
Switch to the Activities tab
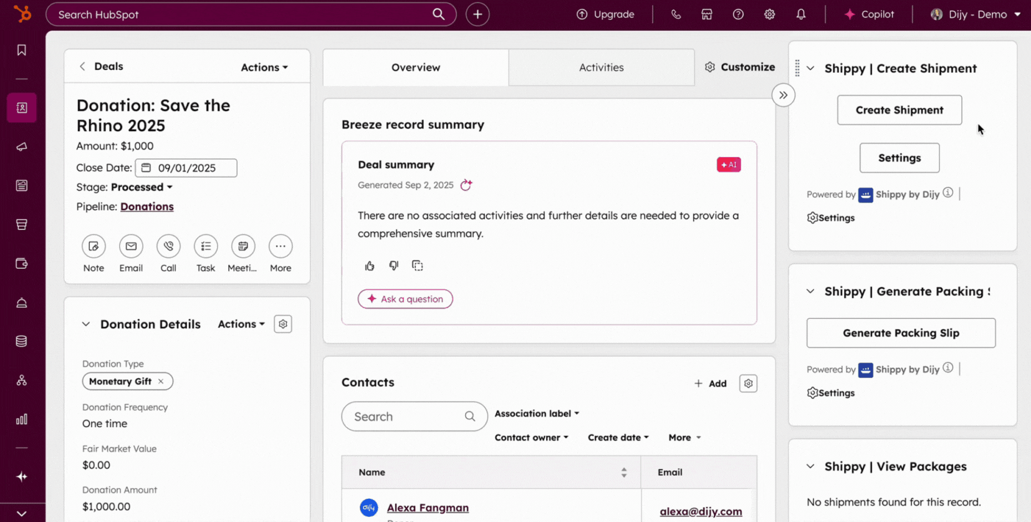pos(601,67)
